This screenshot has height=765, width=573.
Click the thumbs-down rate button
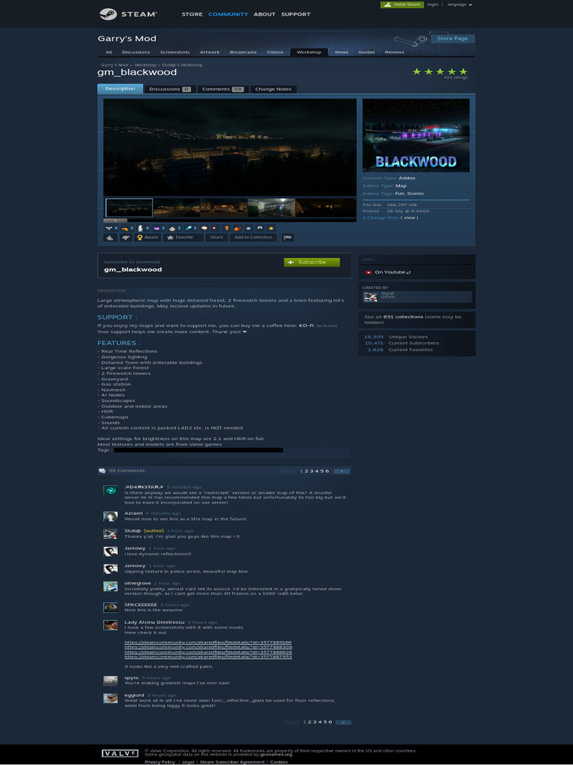(x=125, y=238)
